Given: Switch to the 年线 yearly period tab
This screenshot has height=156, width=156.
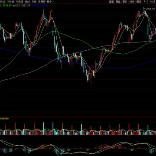Looking at the screenshot, I should pyautogui.click(x=34, y=2).
